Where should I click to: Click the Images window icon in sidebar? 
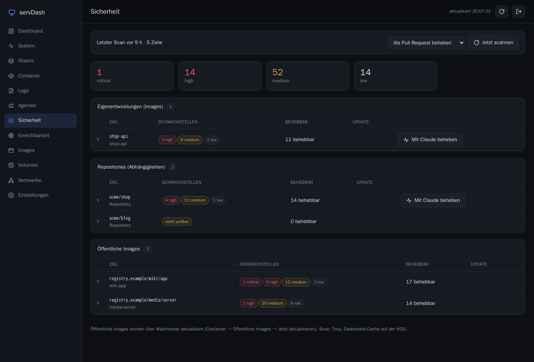pos(11,150)
